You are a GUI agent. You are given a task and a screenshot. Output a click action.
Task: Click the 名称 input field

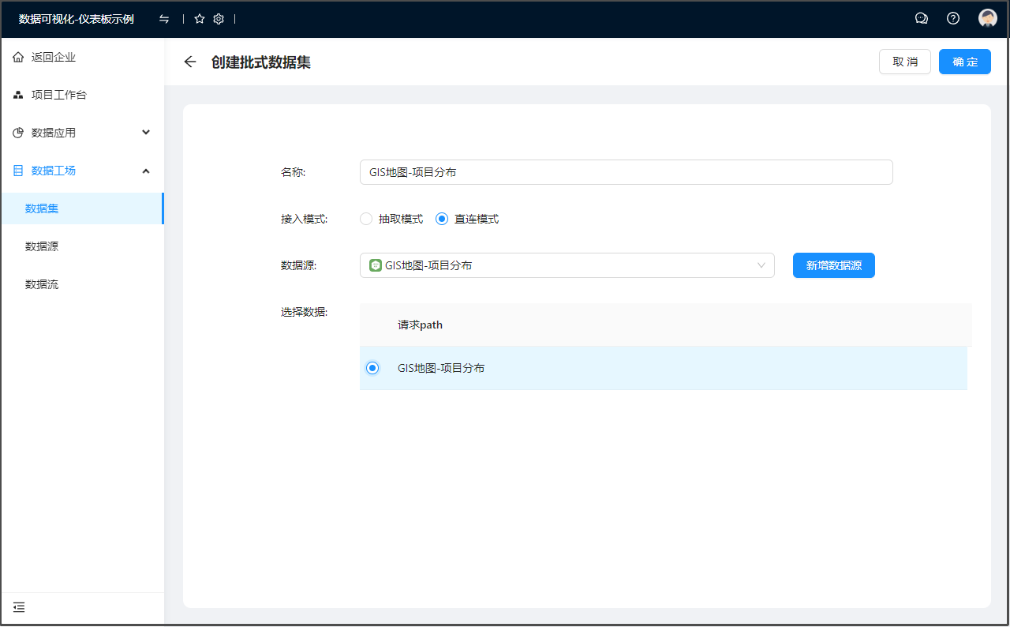pos(626,172)
